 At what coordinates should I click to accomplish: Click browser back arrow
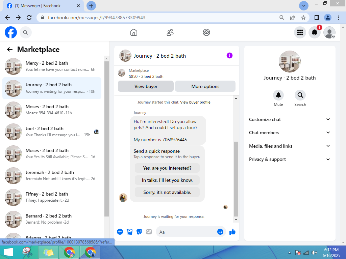pyautogui.click(x=7, y=18)
